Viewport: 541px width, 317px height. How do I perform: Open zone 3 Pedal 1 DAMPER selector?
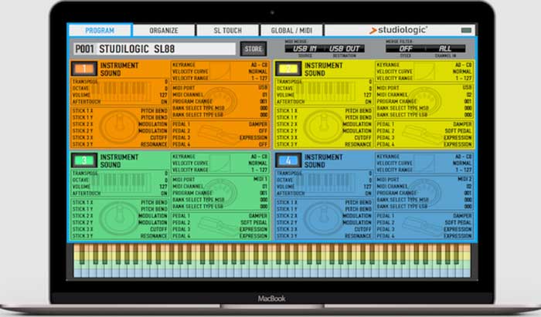pos(258,215)
